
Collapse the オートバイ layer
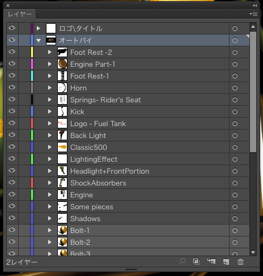39,40
